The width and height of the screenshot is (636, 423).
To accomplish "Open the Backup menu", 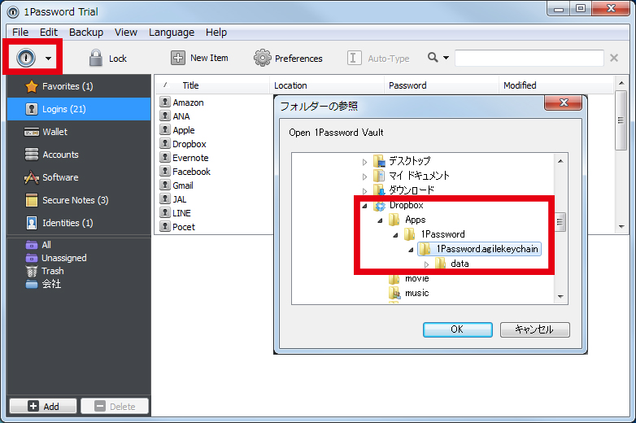I will pos(86,32).
